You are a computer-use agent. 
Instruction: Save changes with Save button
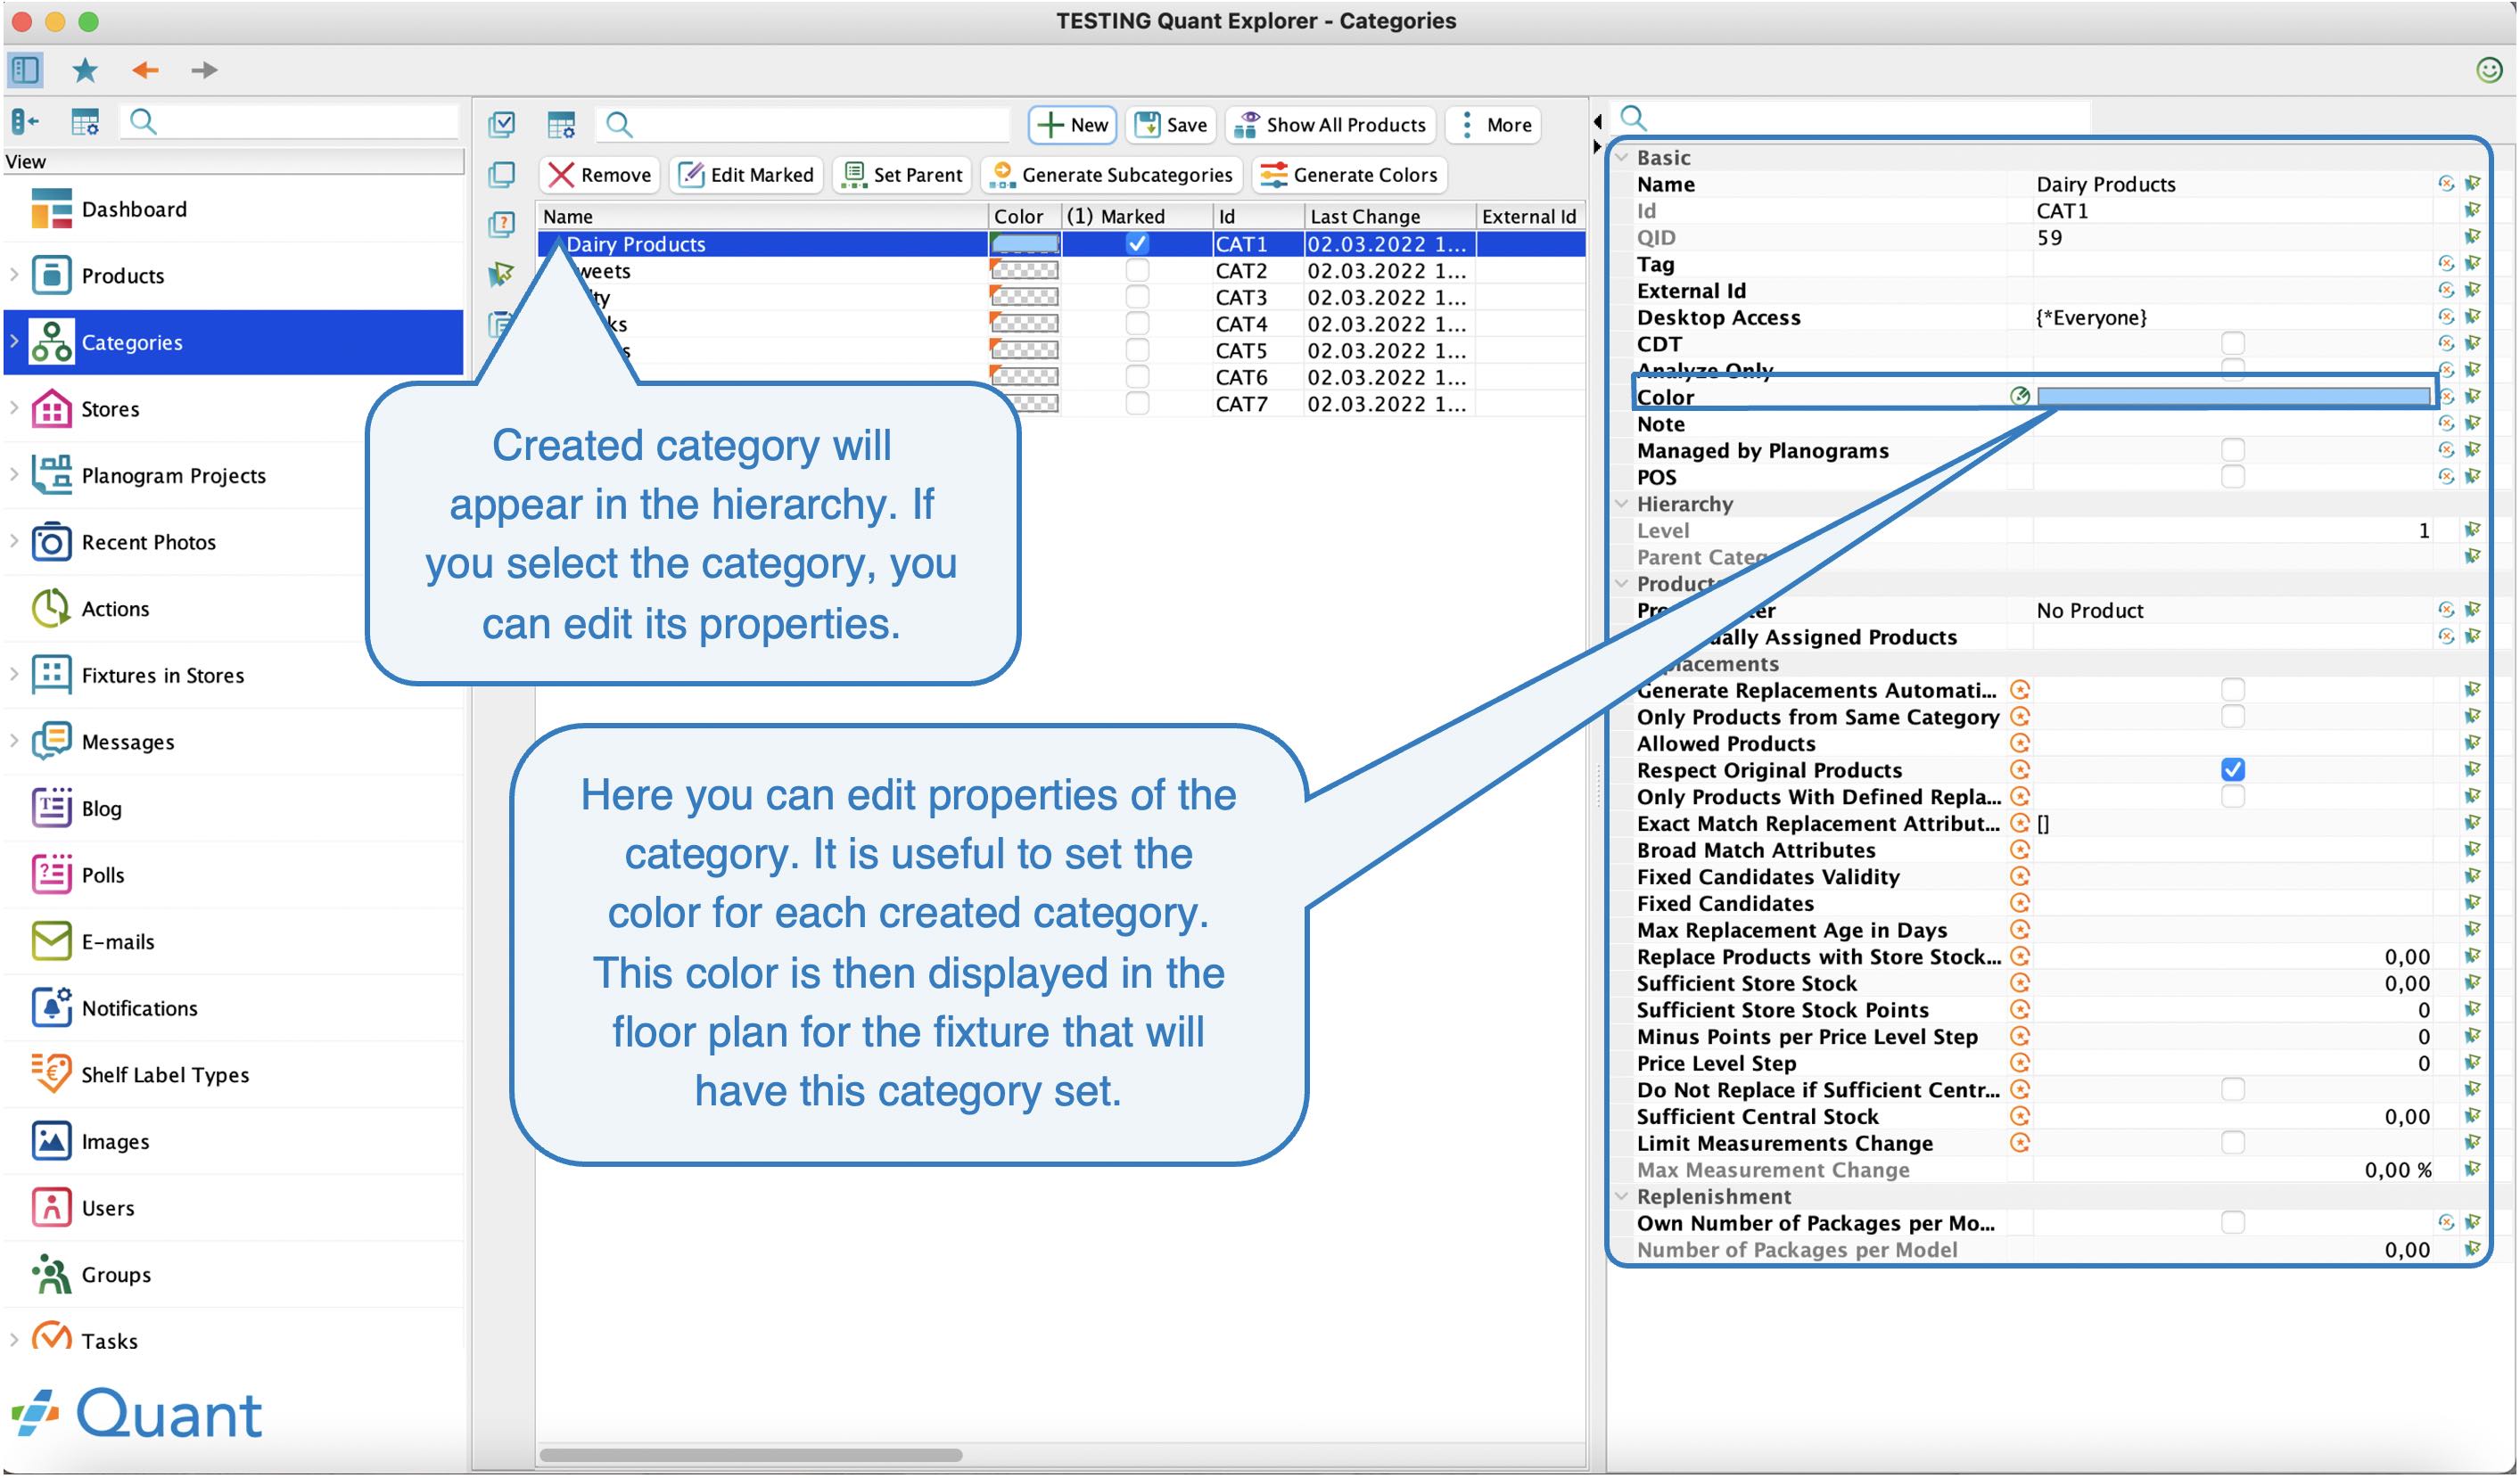click(x=1171, y=125)
